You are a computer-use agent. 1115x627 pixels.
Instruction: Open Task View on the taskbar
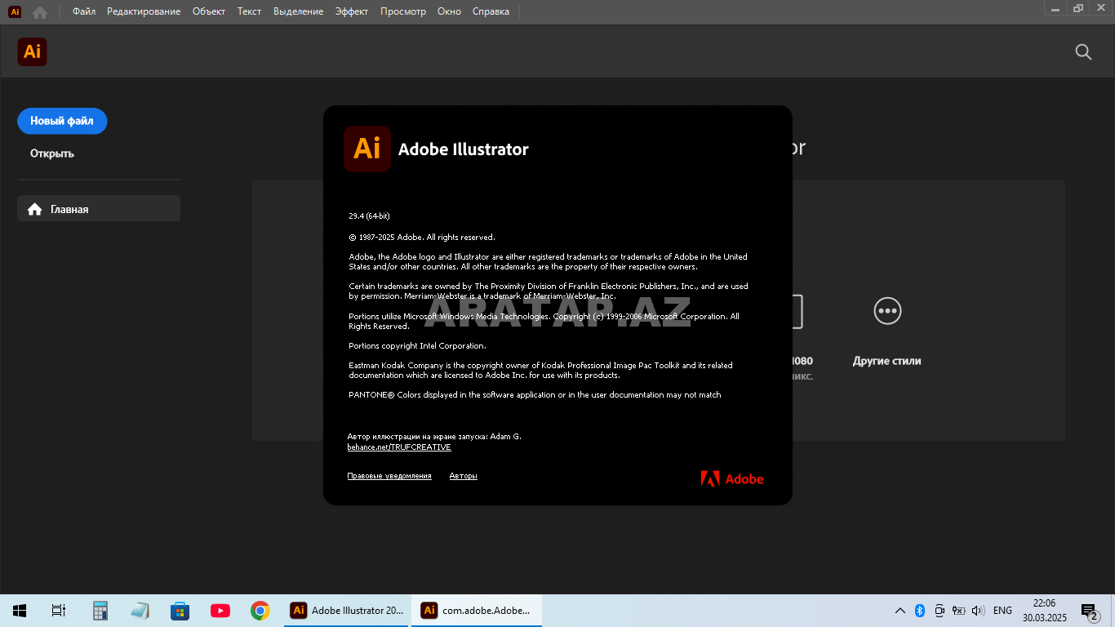(58, 610)
